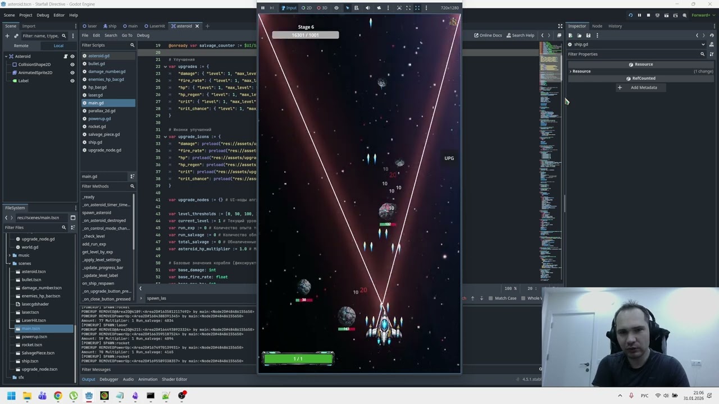The image size is (719, 404).
Task: Open the Editor menu
Action: click(x=59, y=15)
